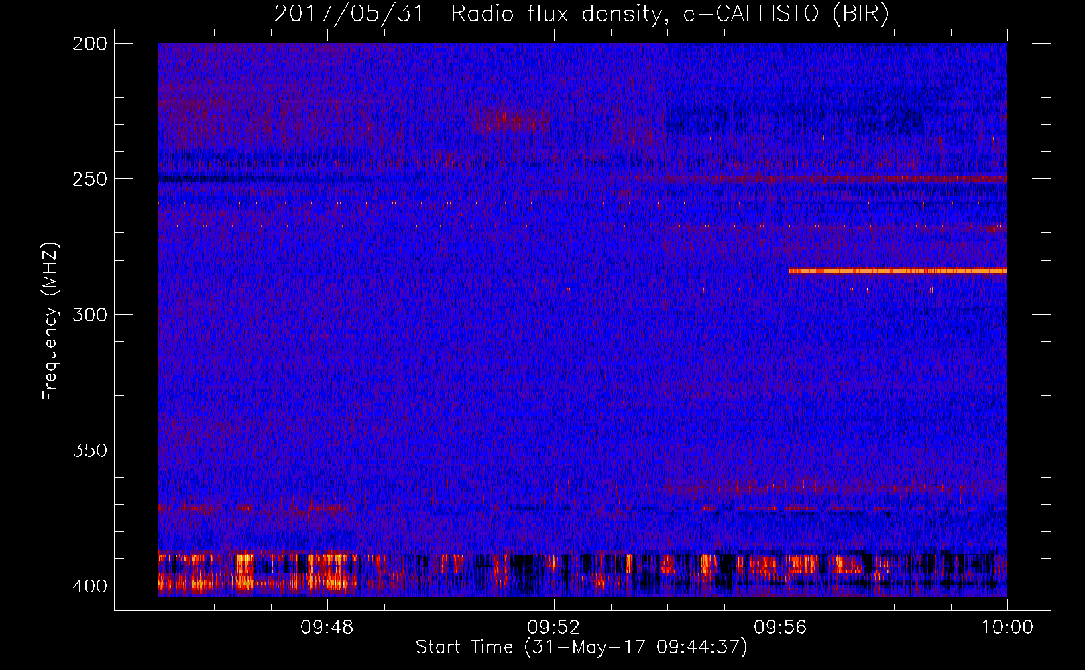Click the 09:52 time tick label
1085x670 pixels.
554,628
